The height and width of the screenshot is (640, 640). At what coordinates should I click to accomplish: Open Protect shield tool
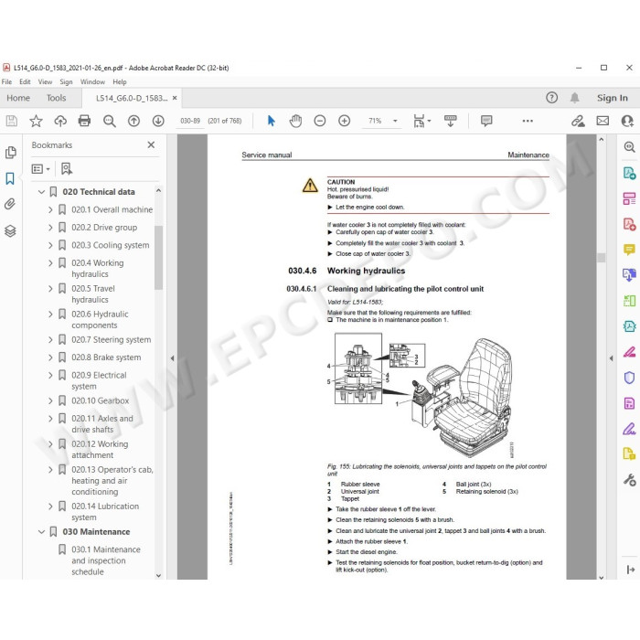pyautogui.click(x=629, y=378)
